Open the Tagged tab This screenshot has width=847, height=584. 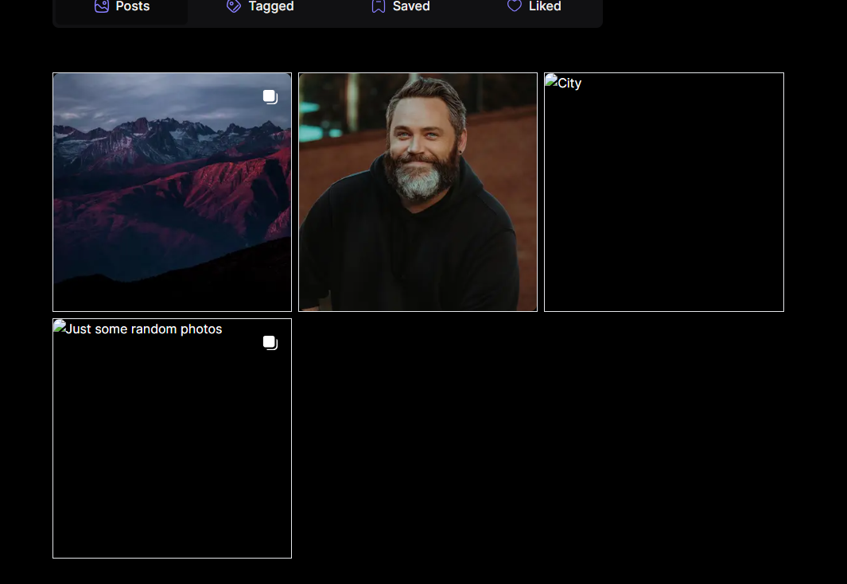click(260, 8)
